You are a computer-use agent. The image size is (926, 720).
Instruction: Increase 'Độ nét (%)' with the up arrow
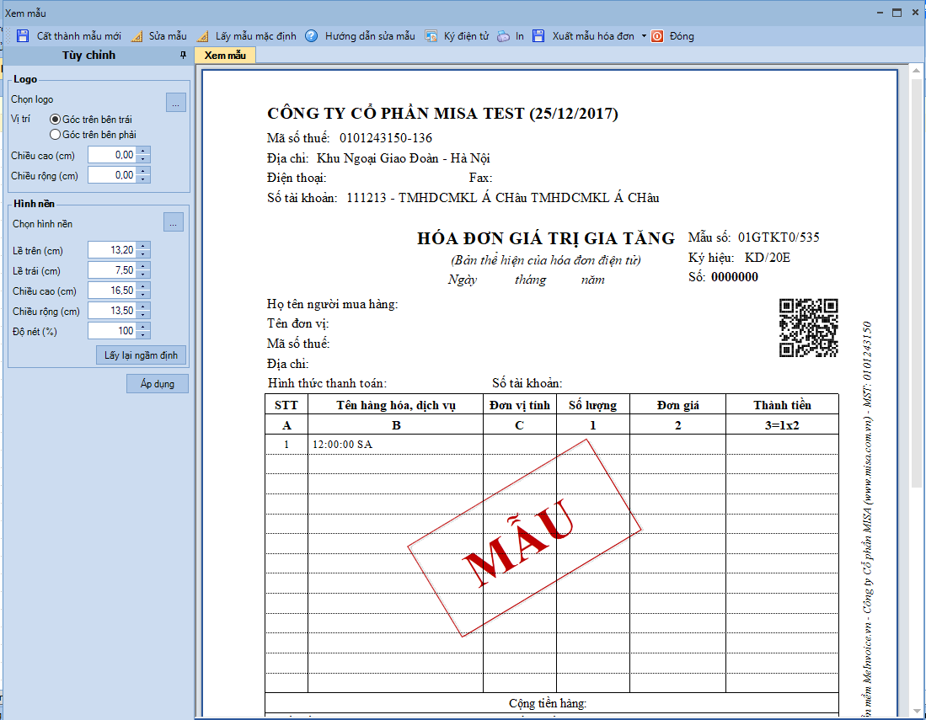pyautogui.click(x=143, y=327)
